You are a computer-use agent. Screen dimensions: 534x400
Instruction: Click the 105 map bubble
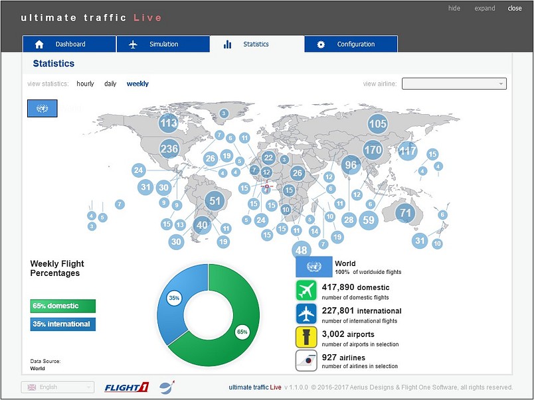coord(378,123)
